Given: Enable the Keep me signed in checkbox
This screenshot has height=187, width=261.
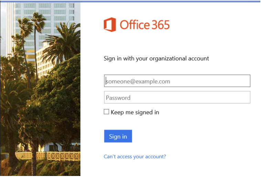Looking at the screenshot, I should pos(106,112).
